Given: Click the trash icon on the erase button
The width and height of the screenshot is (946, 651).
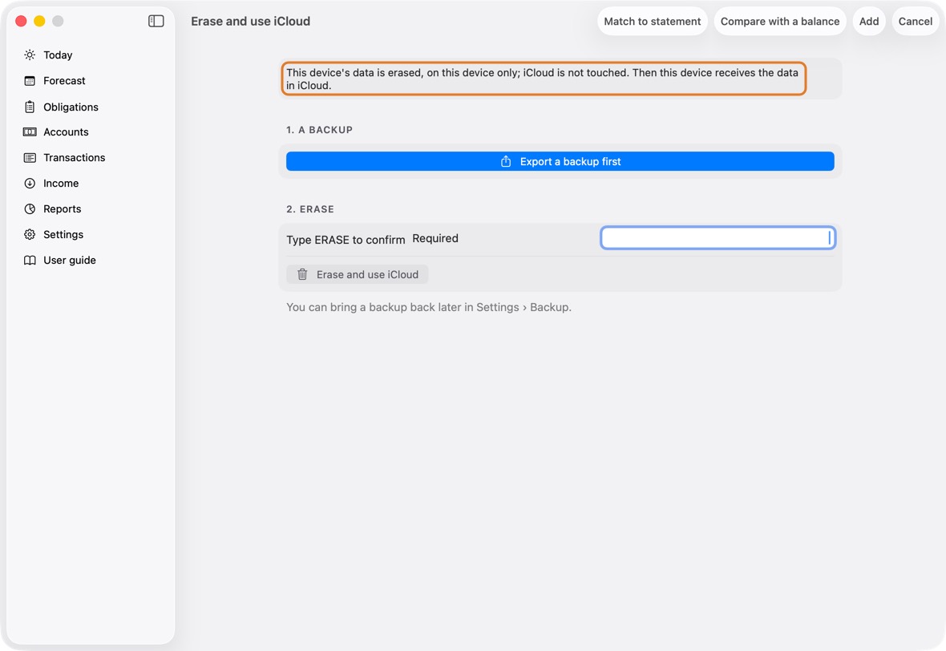Looking at the screenshot, I should pyautogui.click(x=302, y=274).
